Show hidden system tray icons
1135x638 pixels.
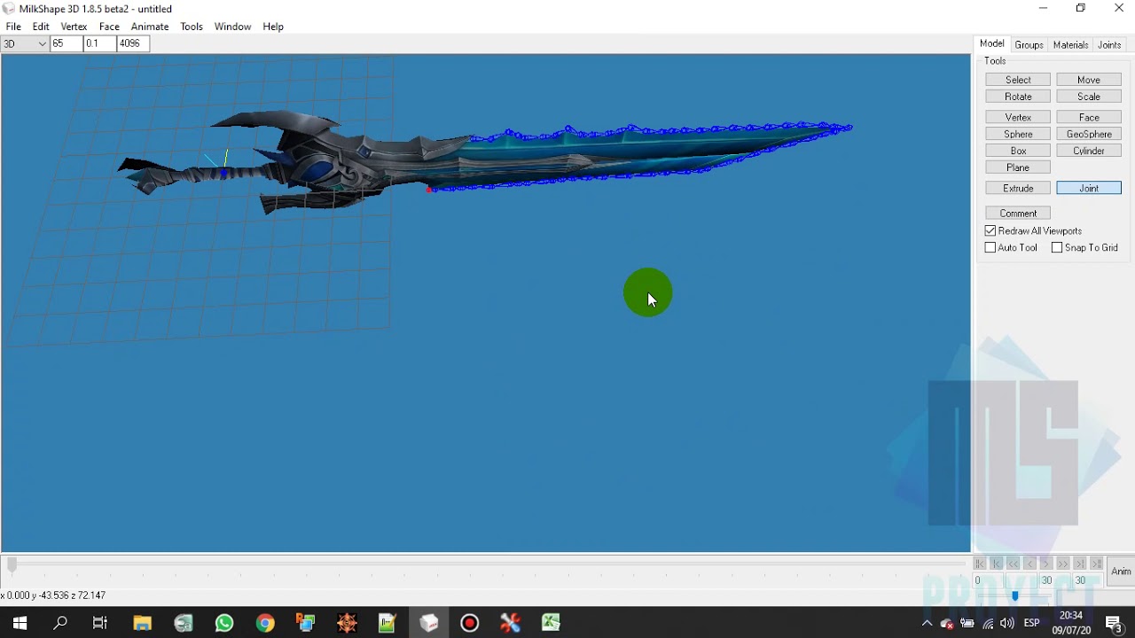coord(927,623)
